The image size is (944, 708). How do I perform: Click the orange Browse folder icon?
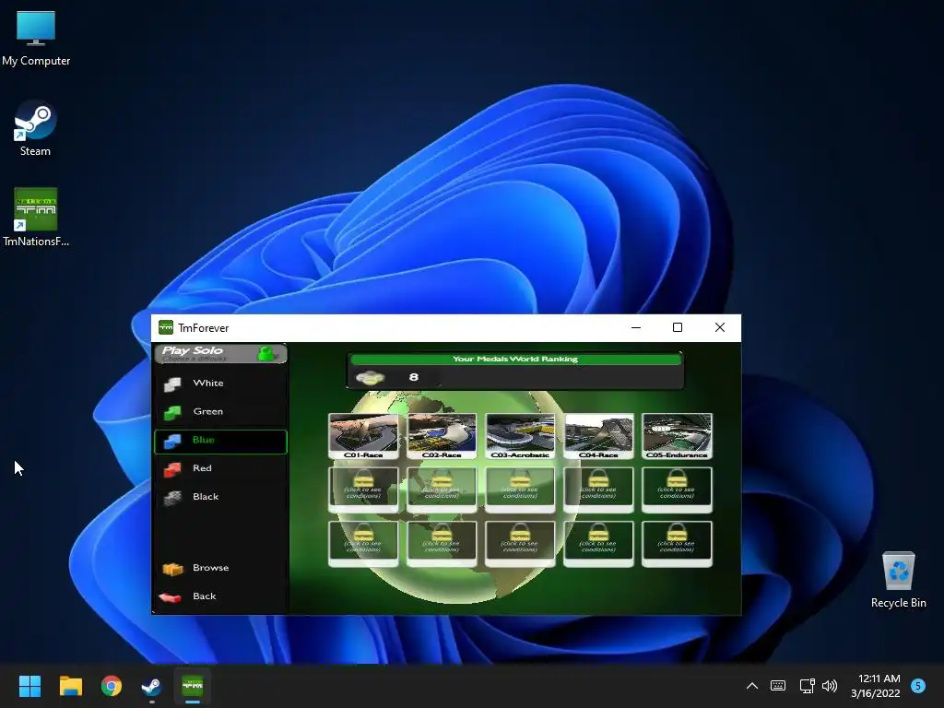(x=172, y=568)
